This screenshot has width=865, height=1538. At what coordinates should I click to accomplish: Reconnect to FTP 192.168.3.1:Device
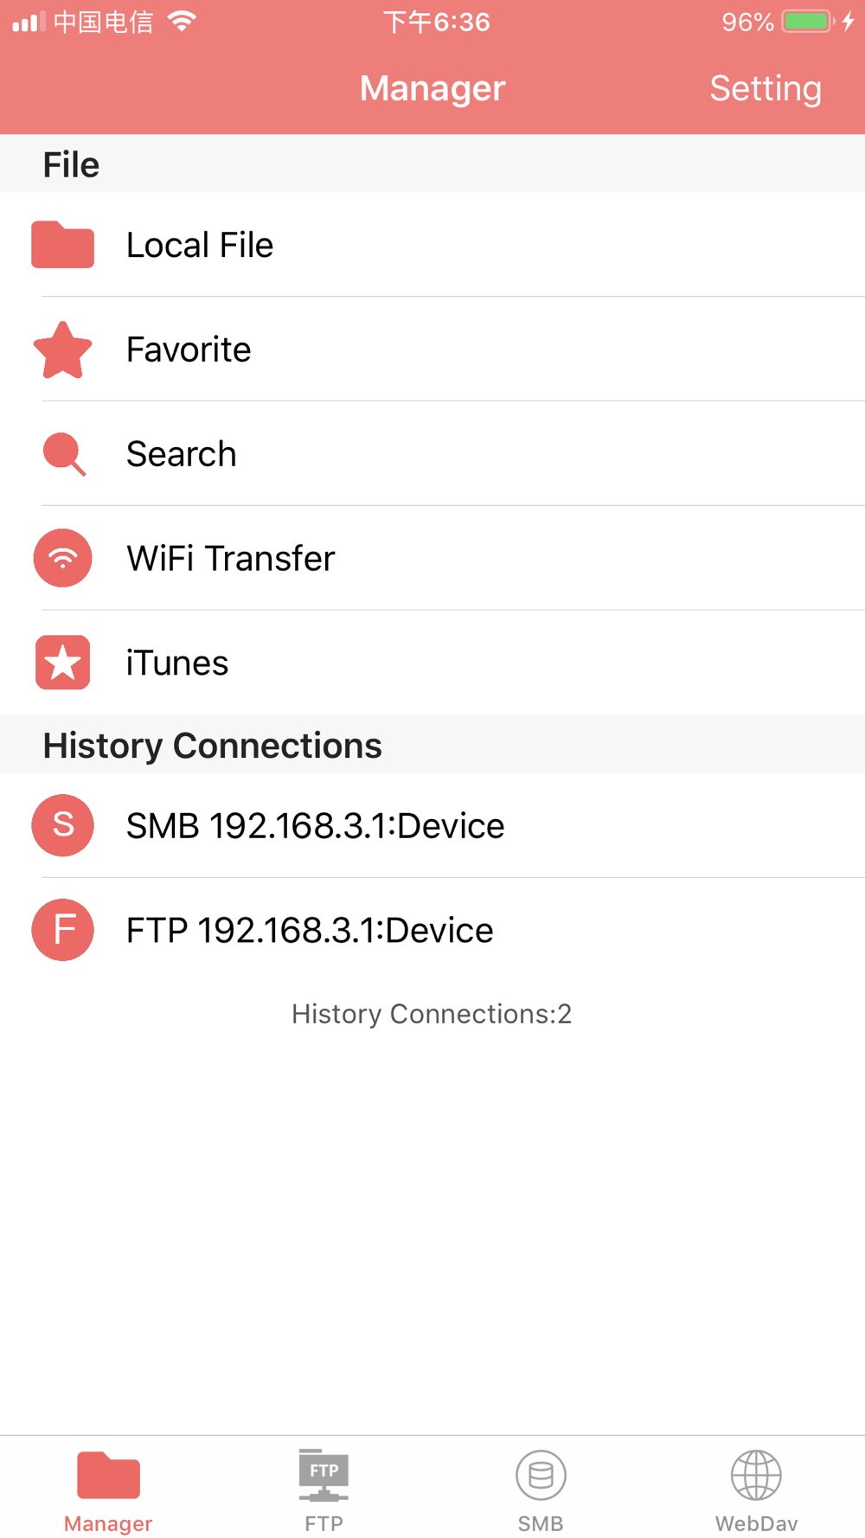coord(432,930)
